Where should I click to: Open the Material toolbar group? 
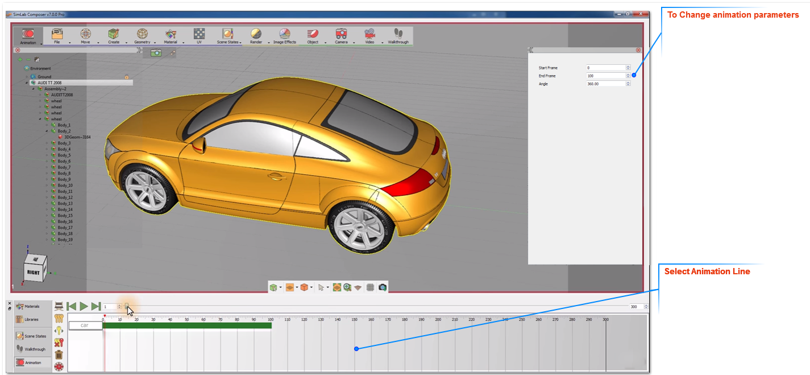(x=171, y=36)
